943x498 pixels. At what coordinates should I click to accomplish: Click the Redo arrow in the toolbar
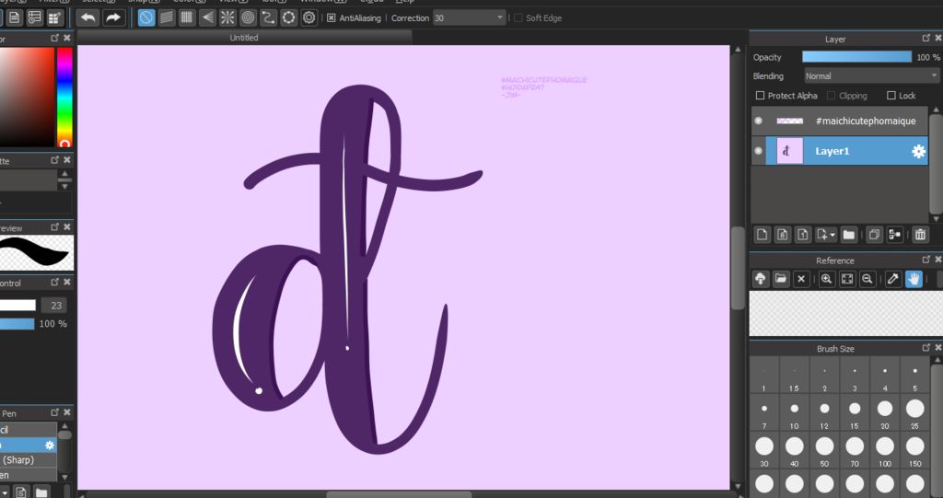[112, 17]
